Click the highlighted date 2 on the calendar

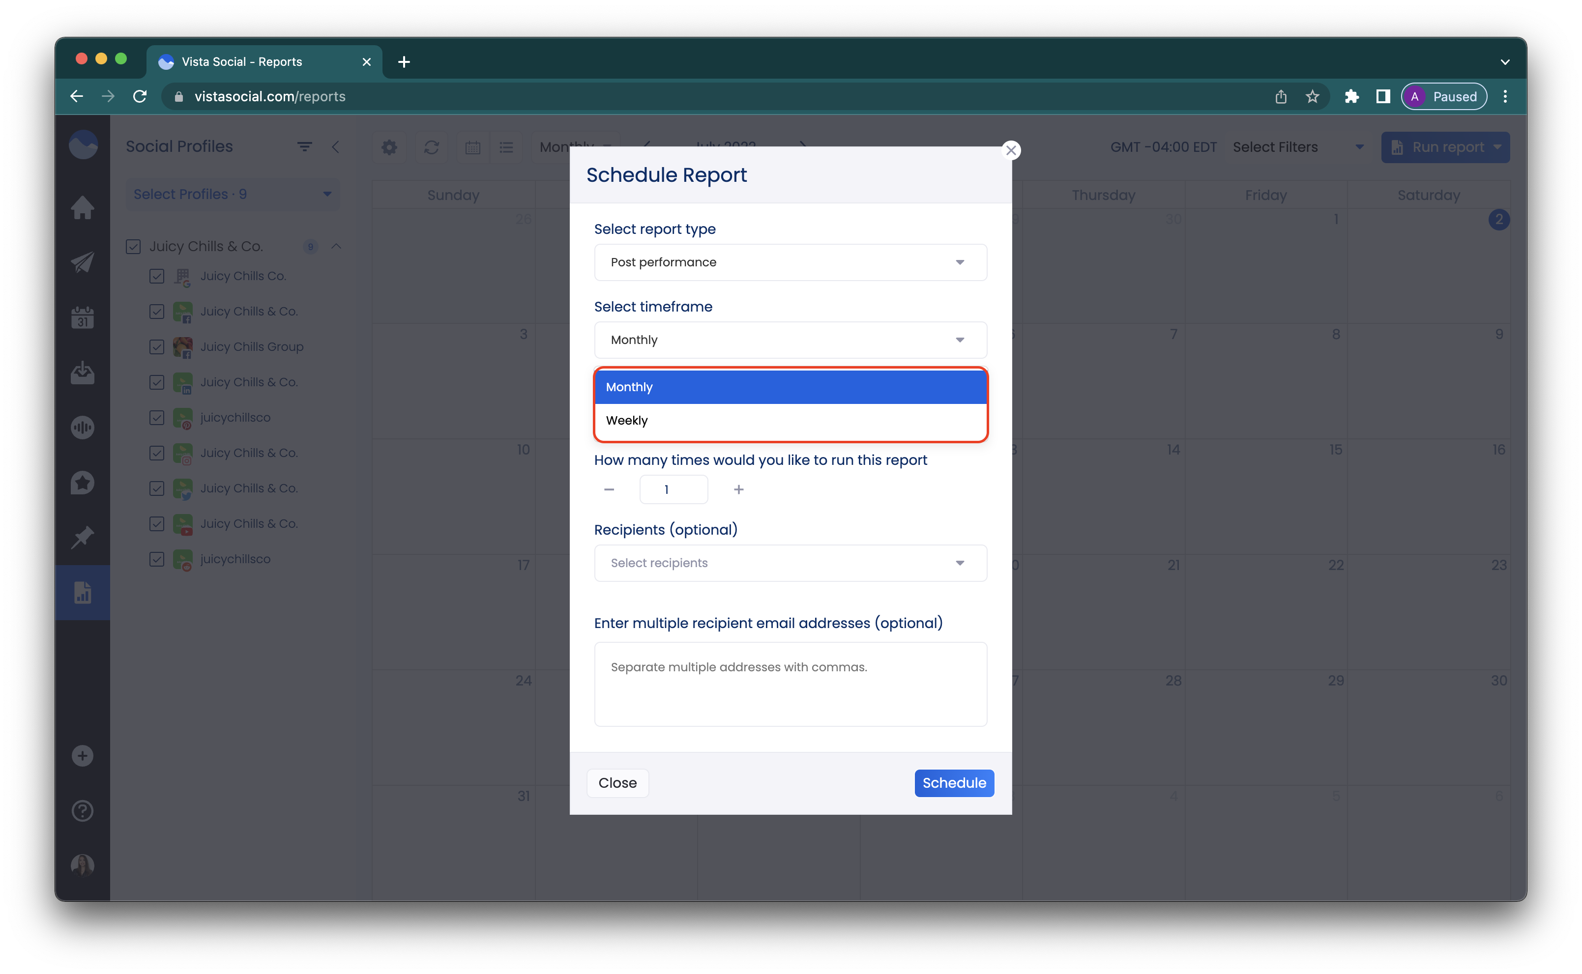point(1499,220)
